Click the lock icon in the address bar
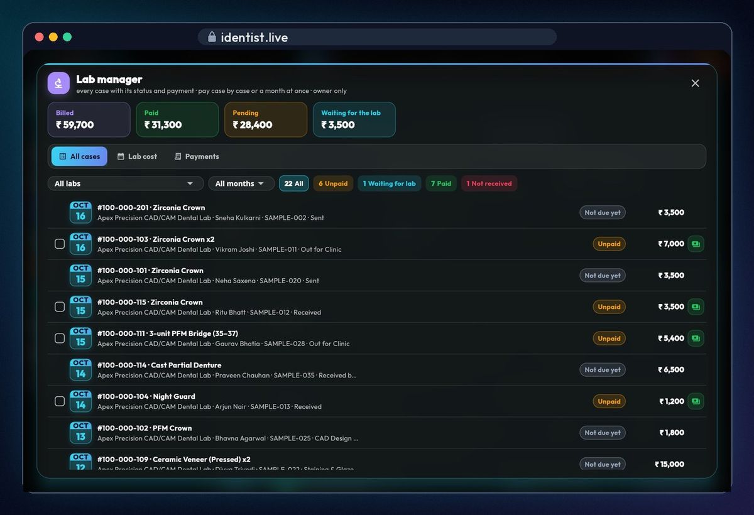 point(212,37)
